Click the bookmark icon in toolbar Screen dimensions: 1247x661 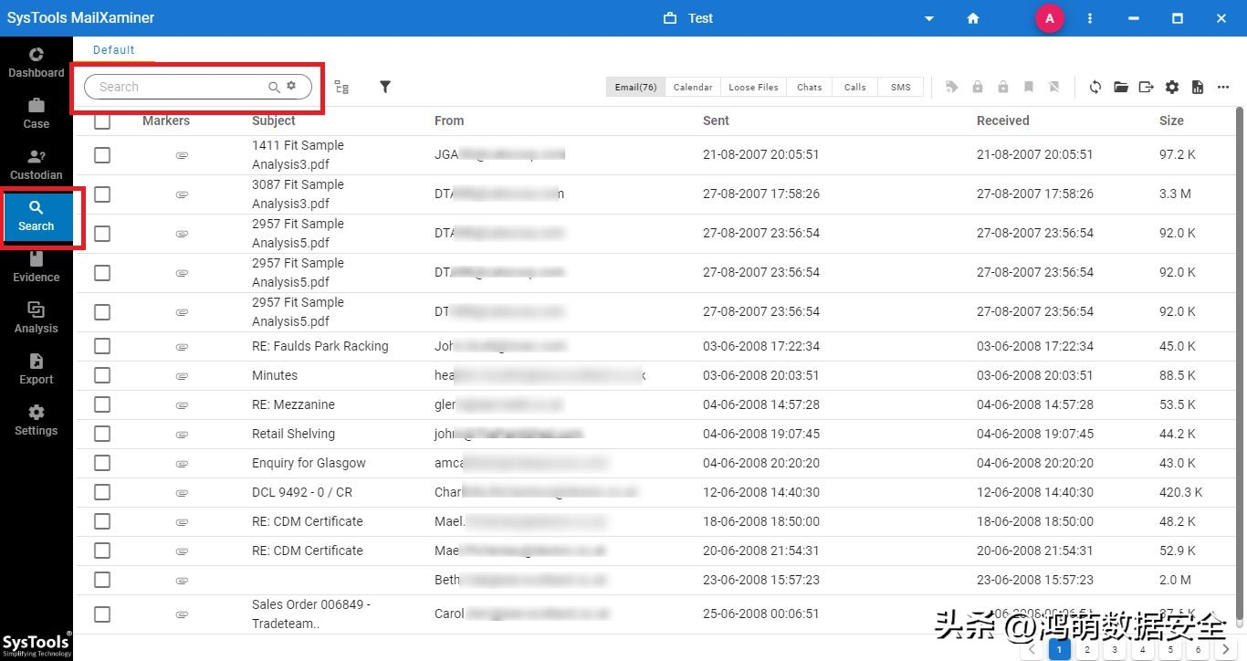click(1029, 87)
